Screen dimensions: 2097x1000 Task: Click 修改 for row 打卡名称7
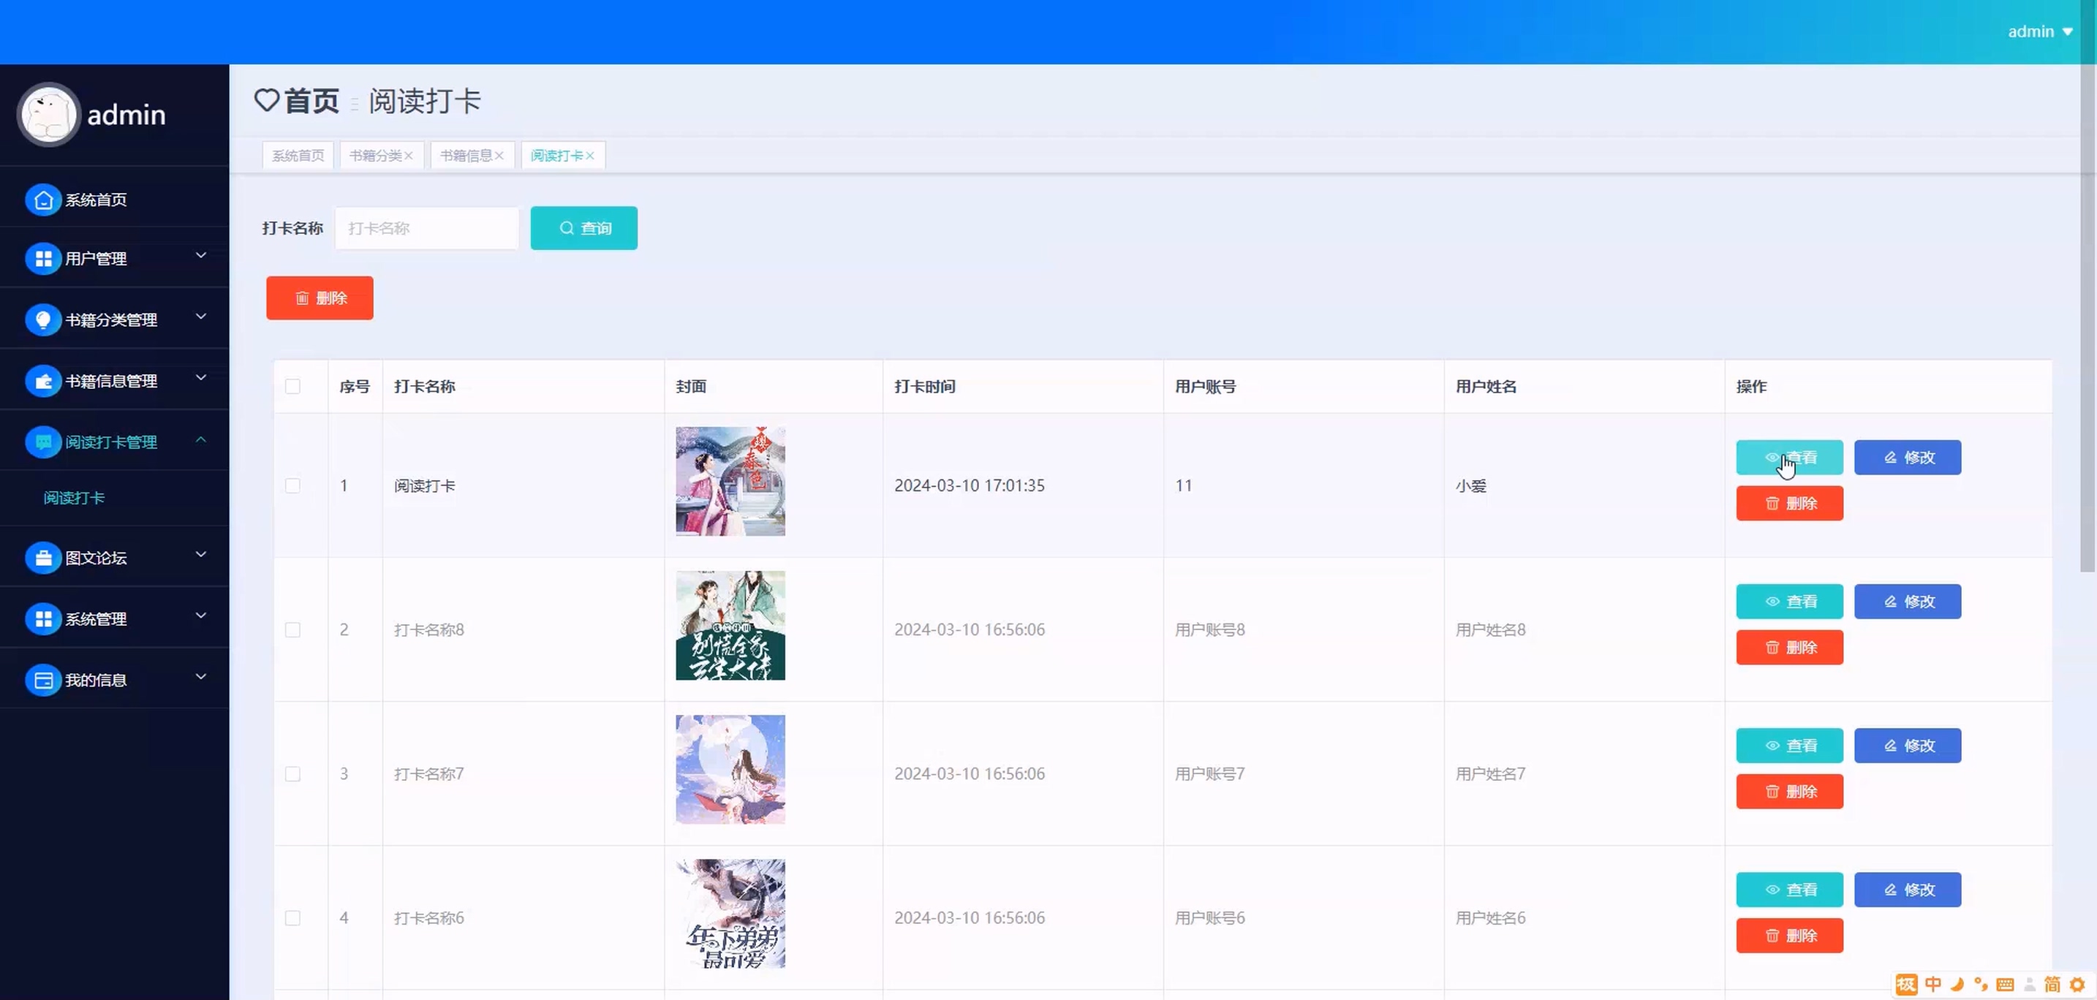click(1908, 746)
